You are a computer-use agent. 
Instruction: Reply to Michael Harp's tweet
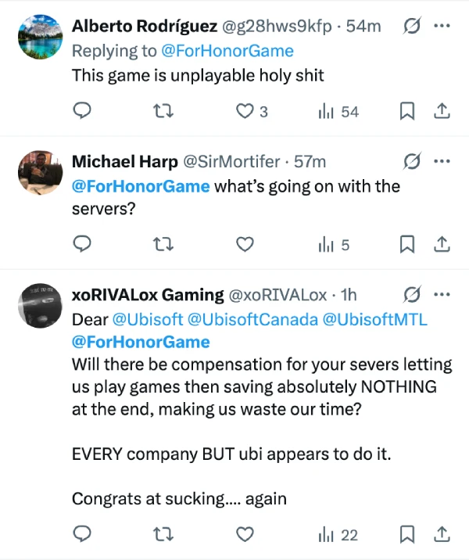pos(83,246)
